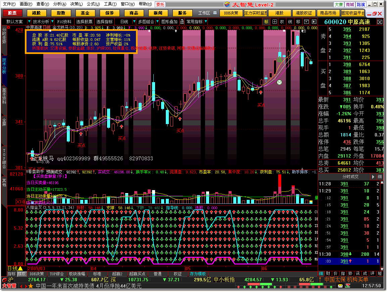Image resolution: width=388 pixels, height=292 pixels.
Task: Click the red window icon left of 沪
Action: [4, 280]
